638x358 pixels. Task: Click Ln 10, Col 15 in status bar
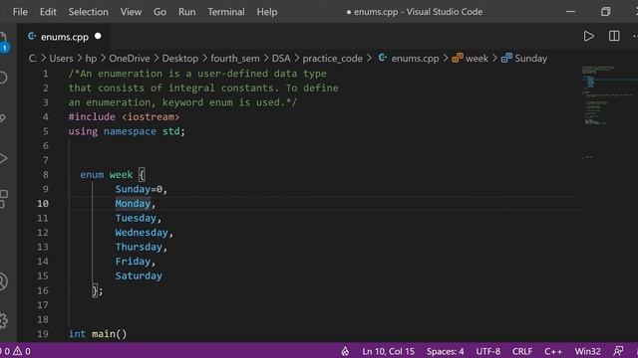[x=388, y=351]
